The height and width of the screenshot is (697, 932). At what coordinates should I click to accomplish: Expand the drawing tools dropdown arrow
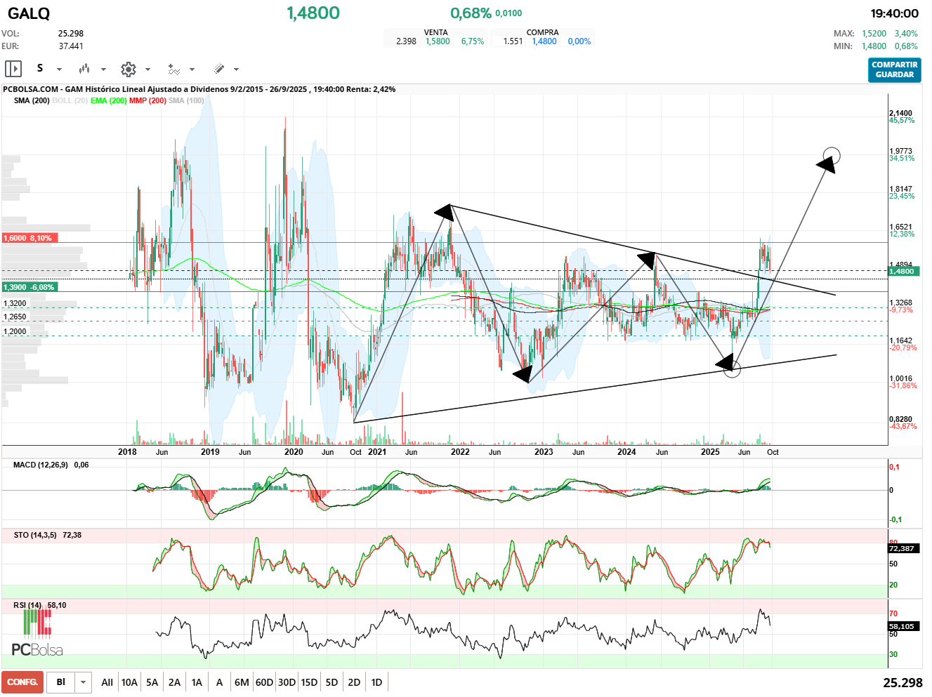point(237,69)
